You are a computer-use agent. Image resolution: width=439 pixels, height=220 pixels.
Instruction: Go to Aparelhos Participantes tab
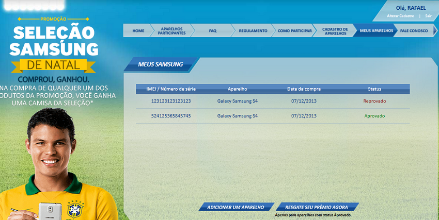point(171,31)
